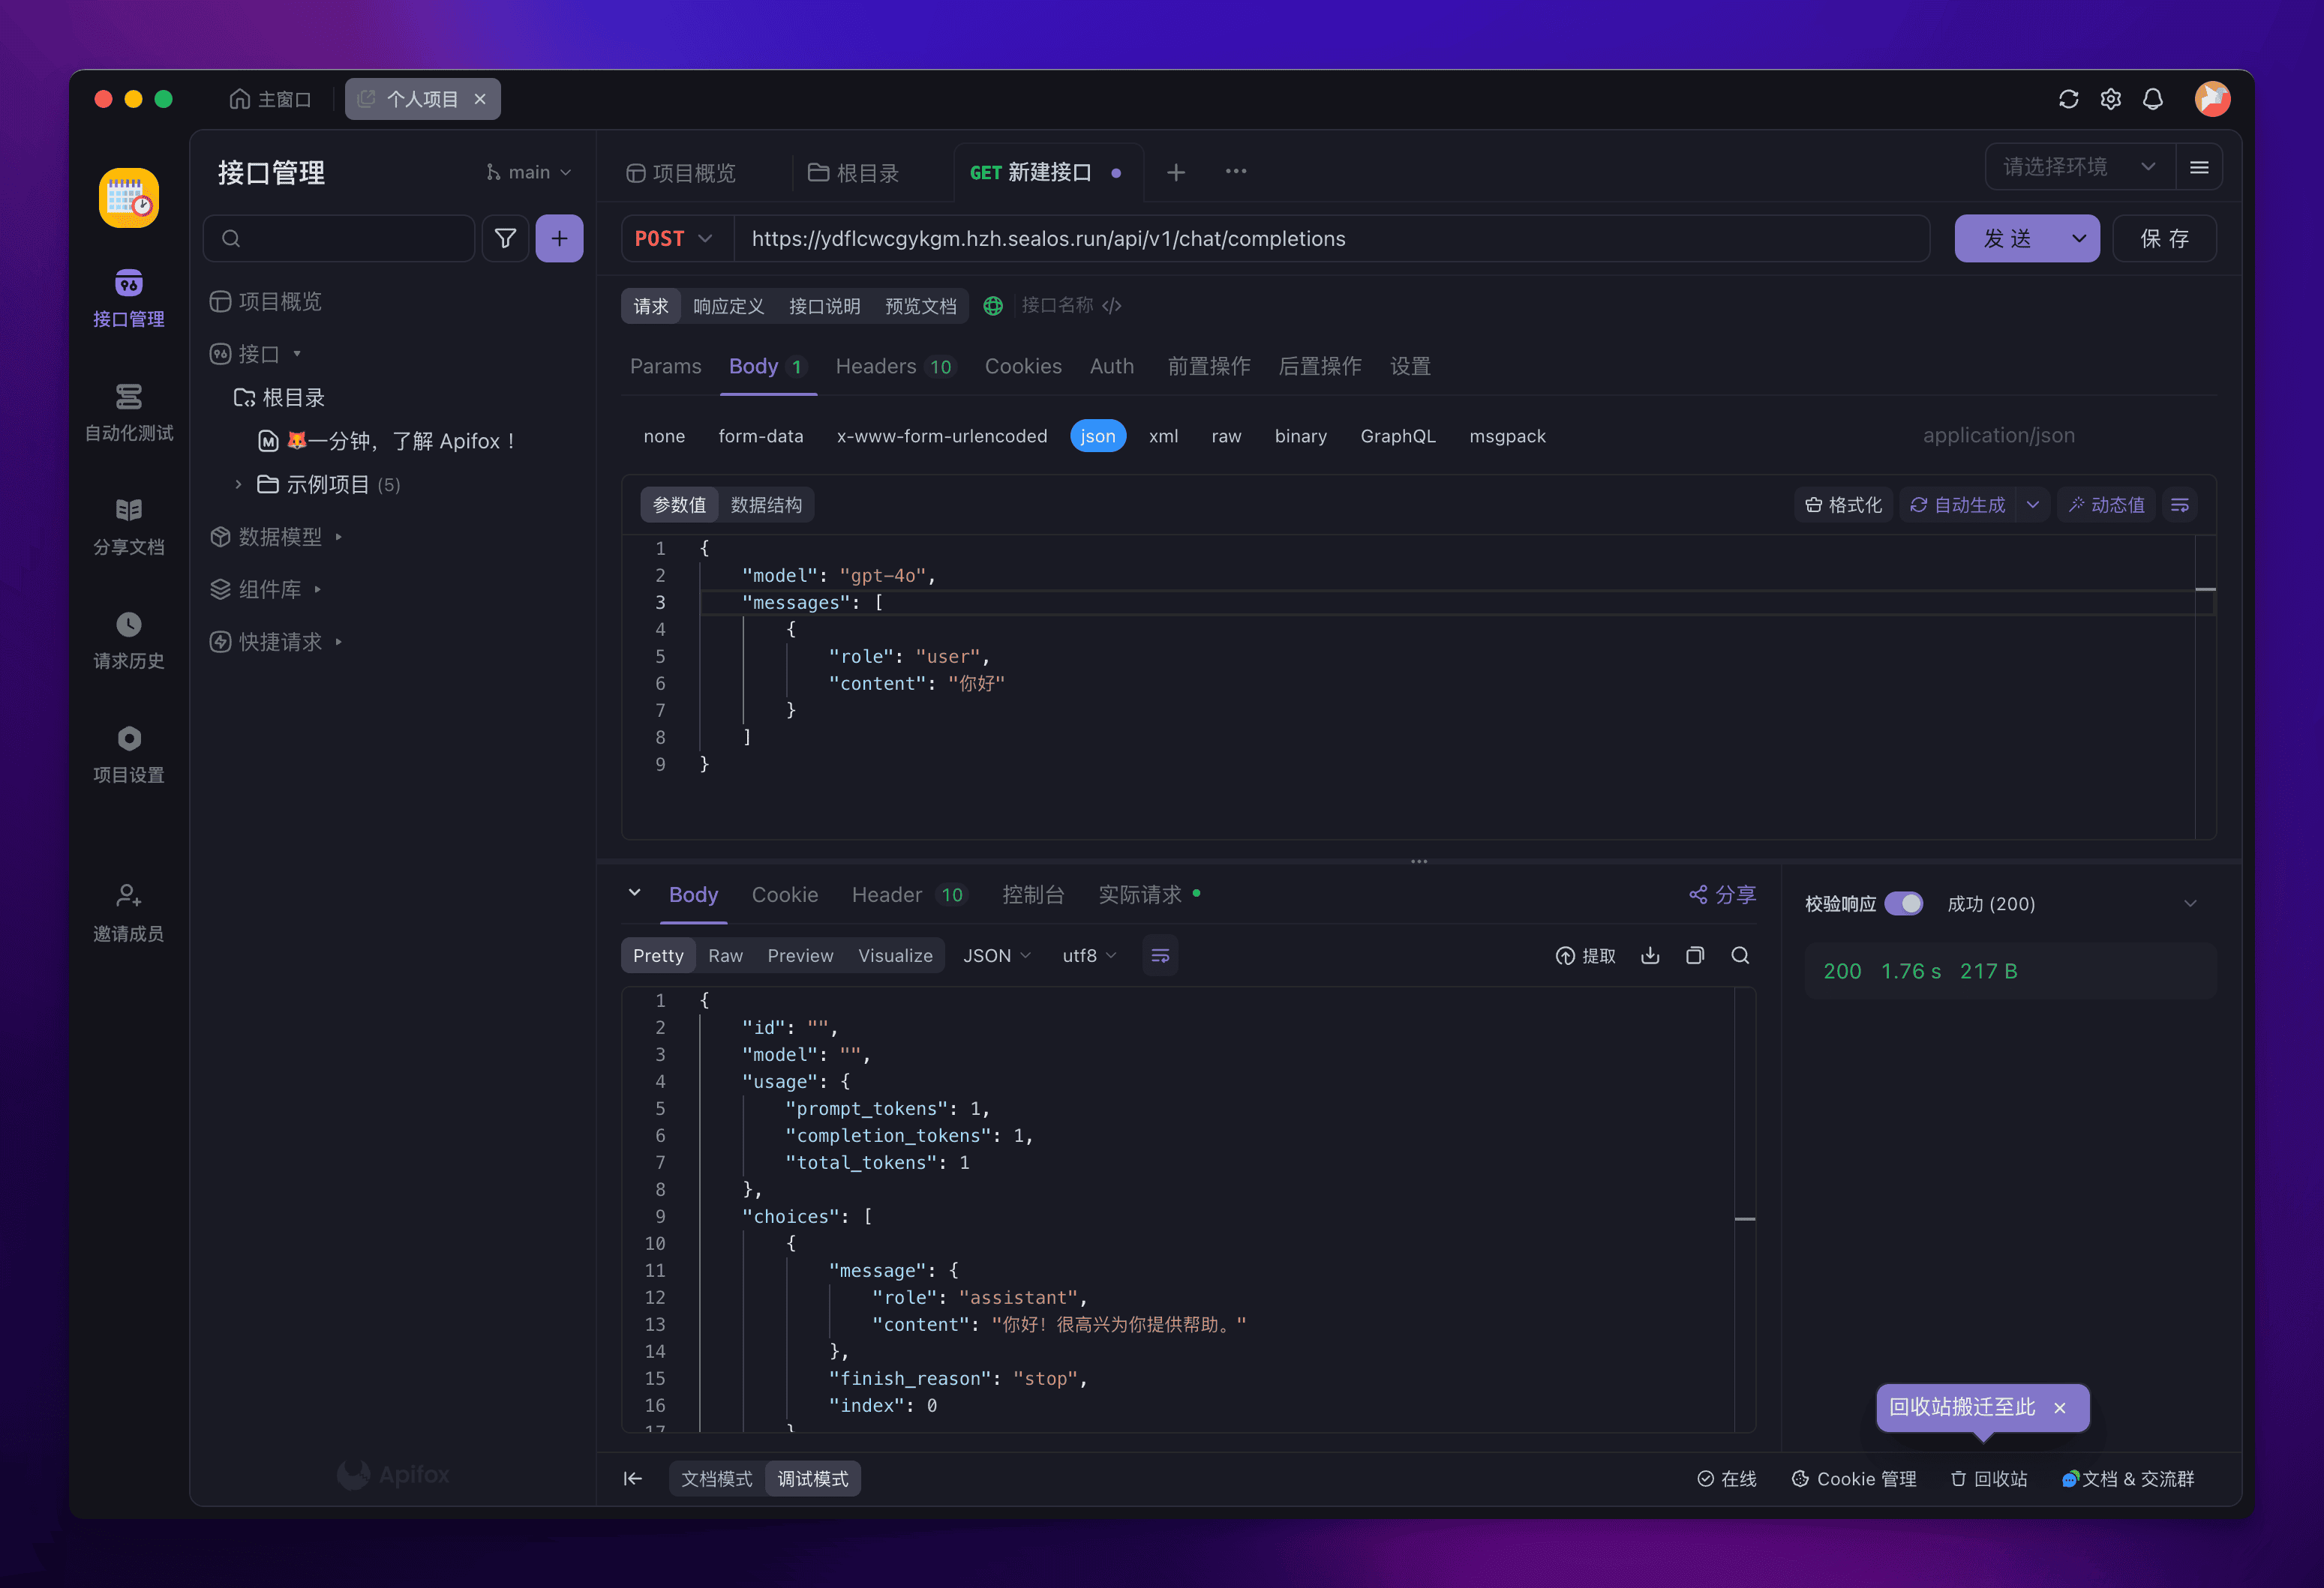
Task: Click the purple plus add button
Action: pyautogui.click(x=559, y=238)
